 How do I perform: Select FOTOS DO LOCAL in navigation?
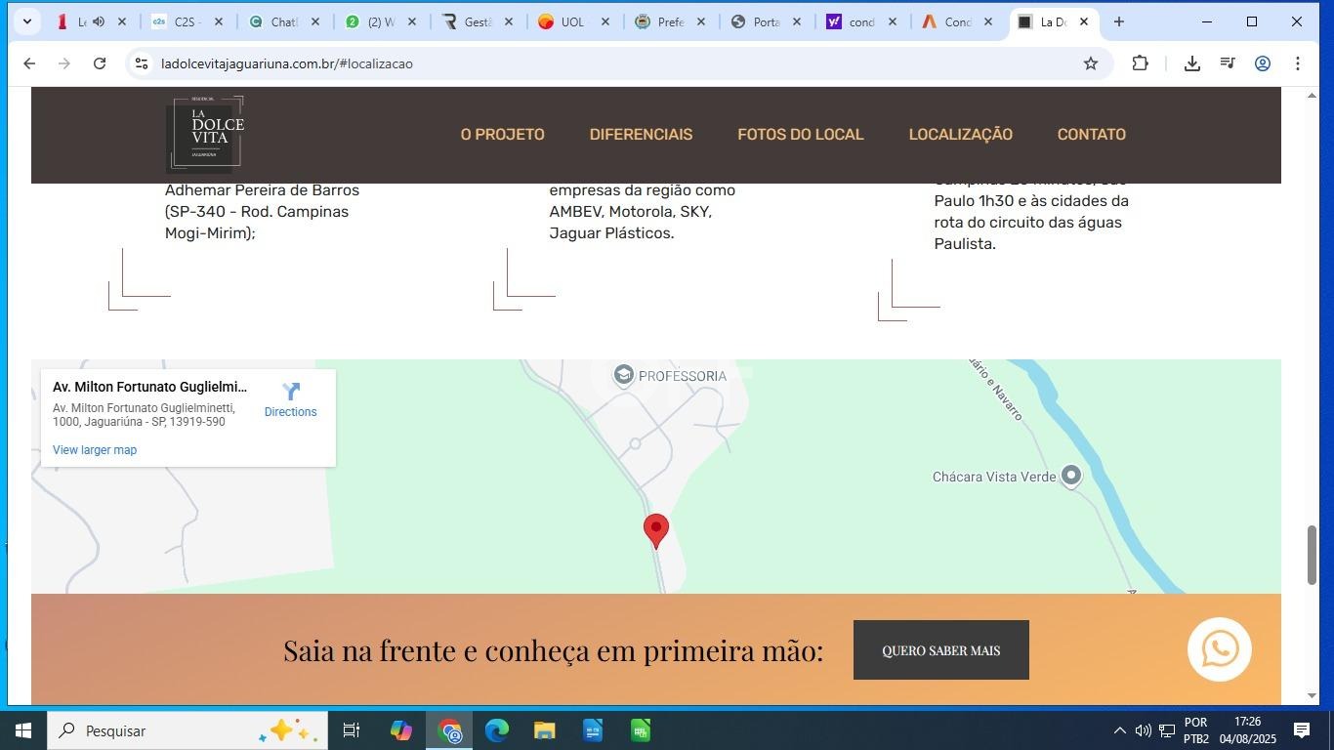(x=800, y=135)
